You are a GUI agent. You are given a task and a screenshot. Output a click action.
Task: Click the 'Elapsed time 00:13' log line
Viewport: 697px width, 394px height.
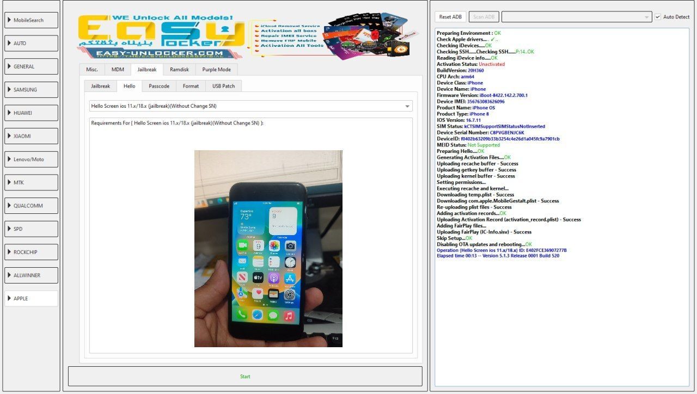tap(498, 256)
